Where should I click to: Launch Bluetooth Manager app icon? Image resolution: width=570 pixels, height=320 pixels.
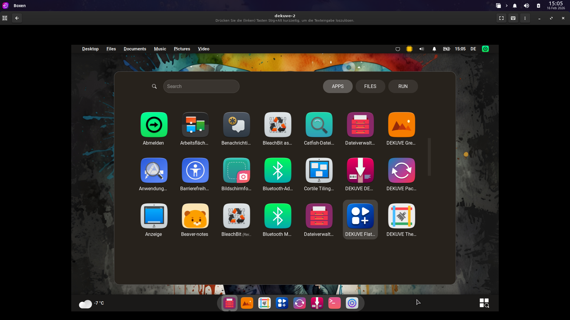pos(278,216)
